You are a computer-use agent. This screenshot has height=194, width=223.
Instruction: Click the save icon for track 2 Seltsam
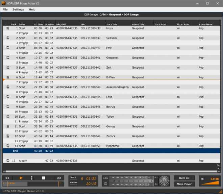tap(8, 38)
